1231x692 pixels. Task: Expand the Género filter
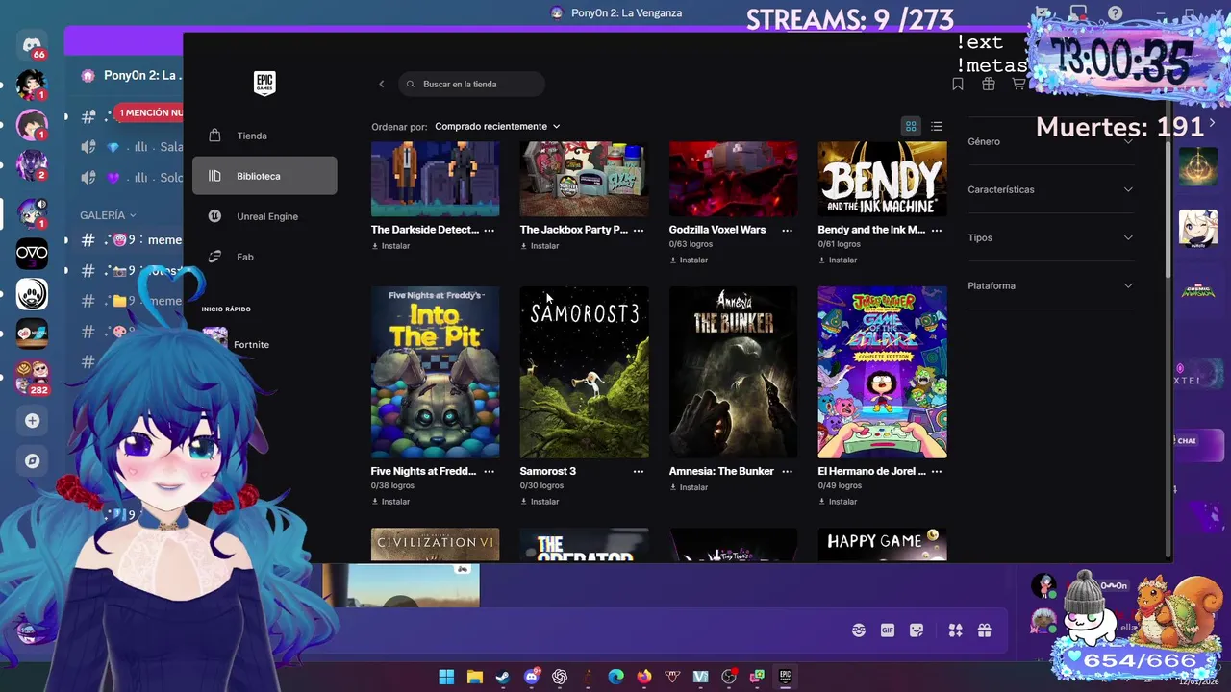(x=1051, y=141)
